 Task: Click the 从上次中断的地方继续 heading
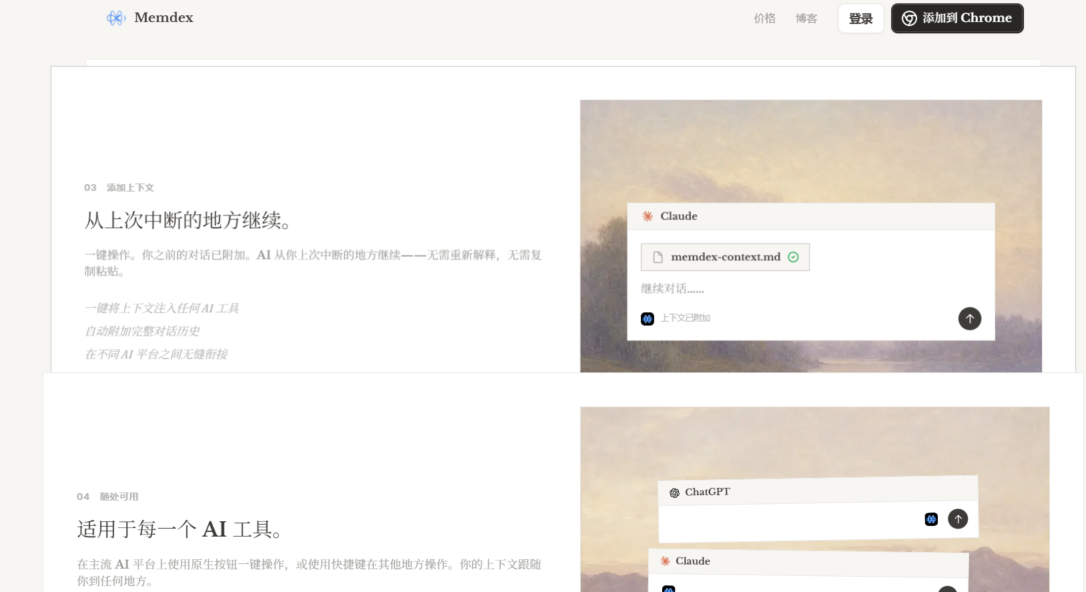coord(188,220)
